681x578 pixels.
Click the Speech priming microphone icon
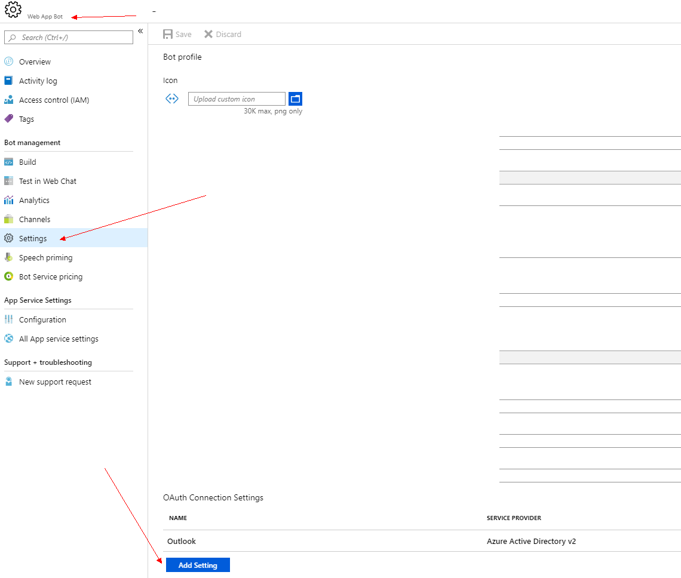(x=9, y=257)
